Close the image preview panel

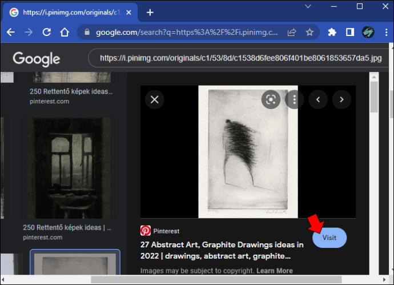pyautogui.click(x=155, y=99)
